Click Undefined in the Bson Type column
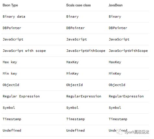The width and height of the screenshot is (154, 139). coord(12,131)
